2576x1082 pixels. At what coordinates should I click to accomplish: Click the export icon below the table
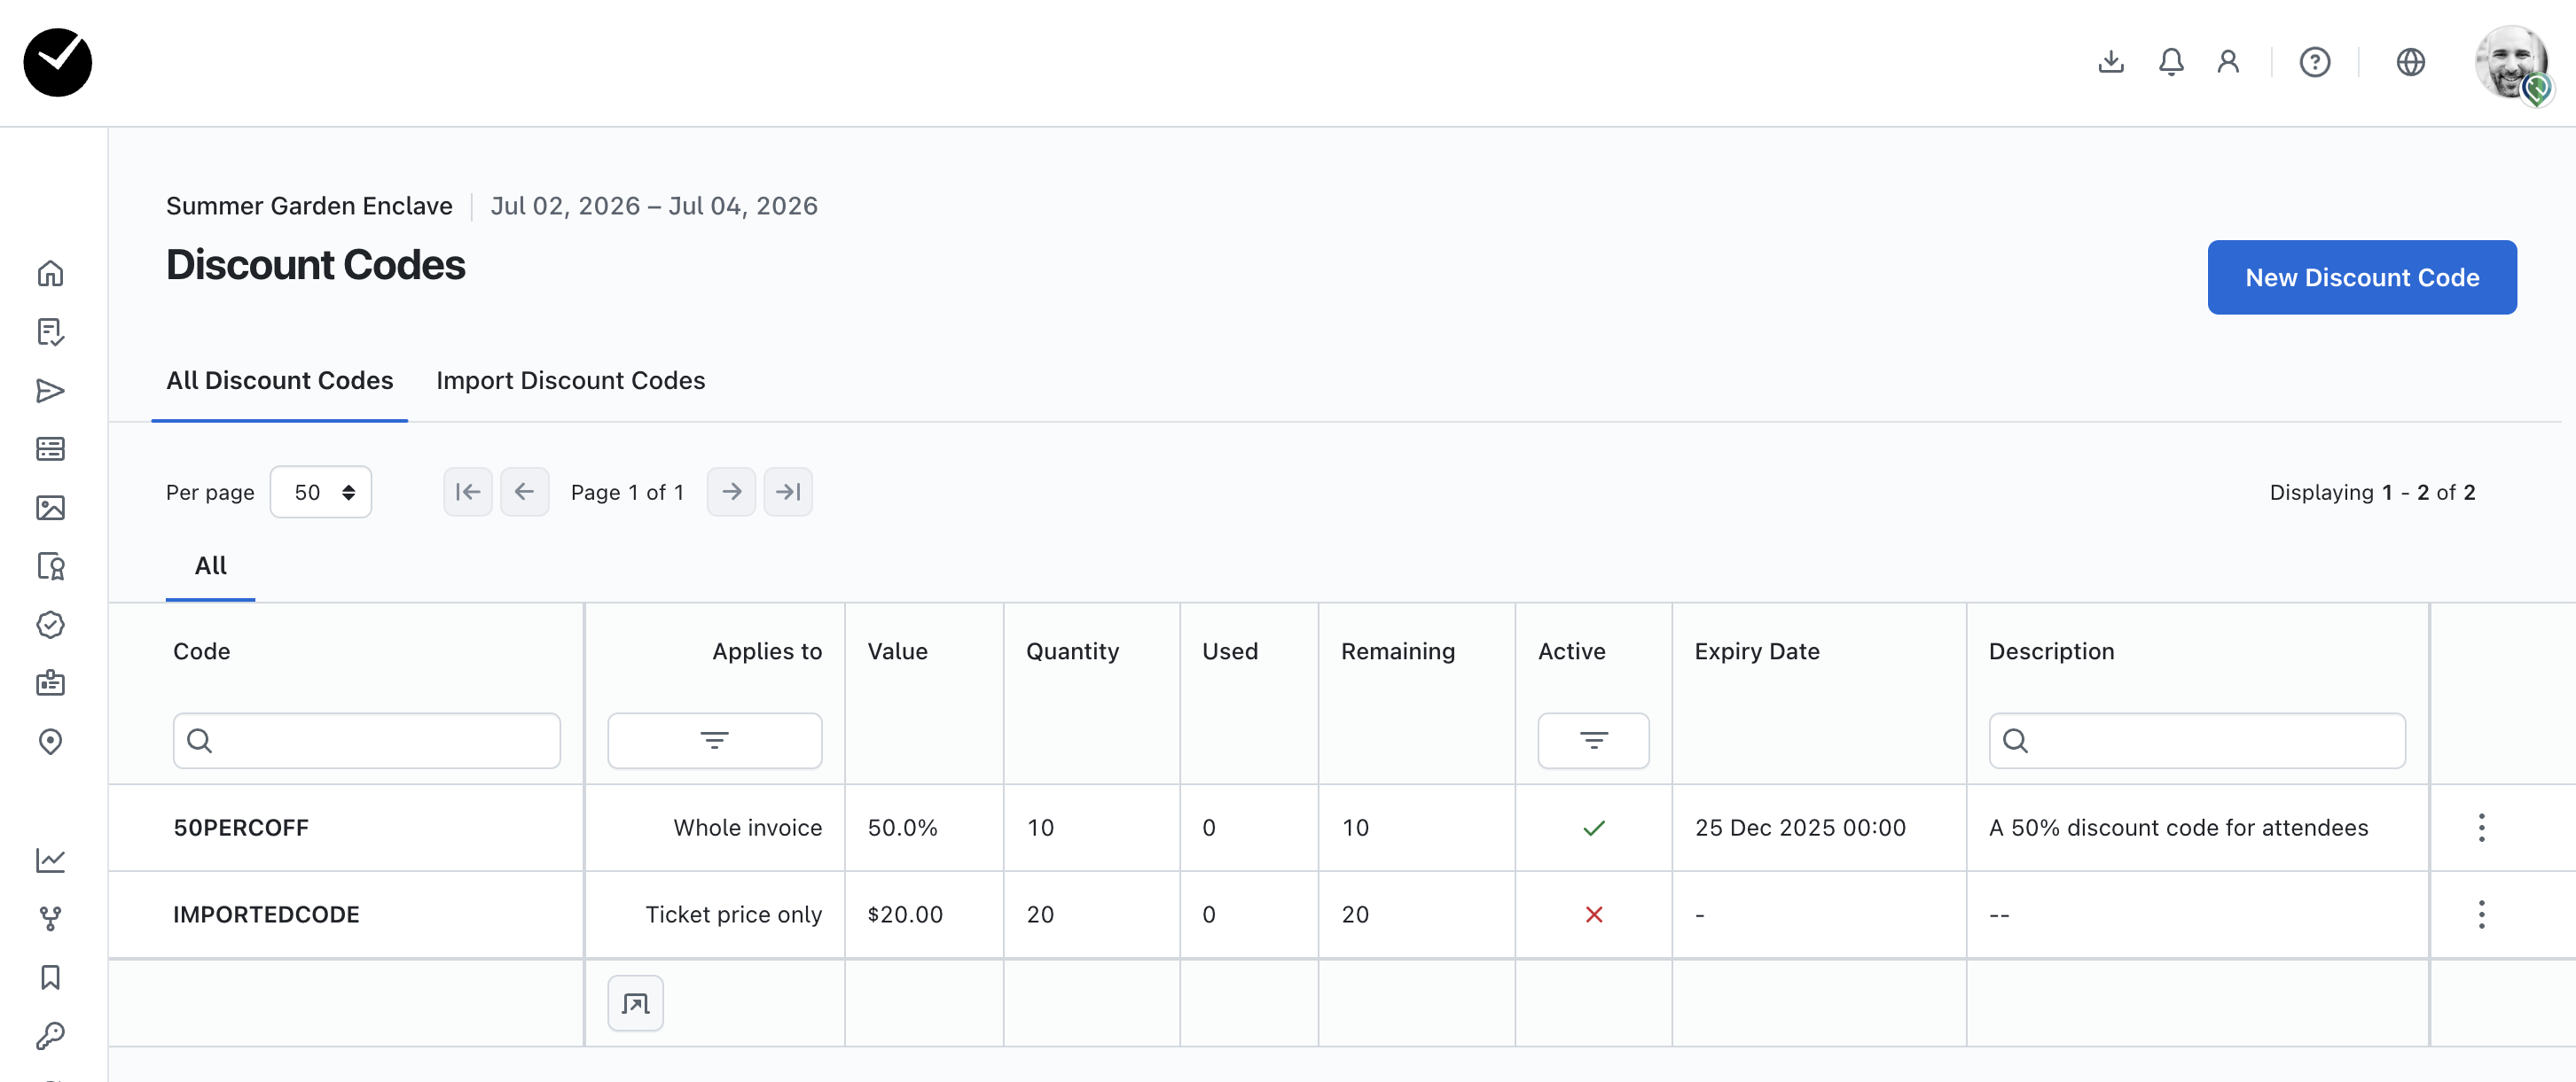635,1002
